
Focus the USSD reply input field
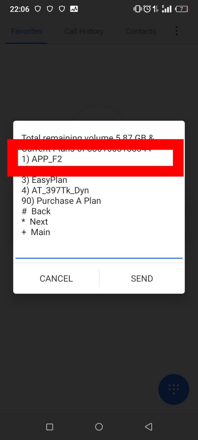point(99,250)
